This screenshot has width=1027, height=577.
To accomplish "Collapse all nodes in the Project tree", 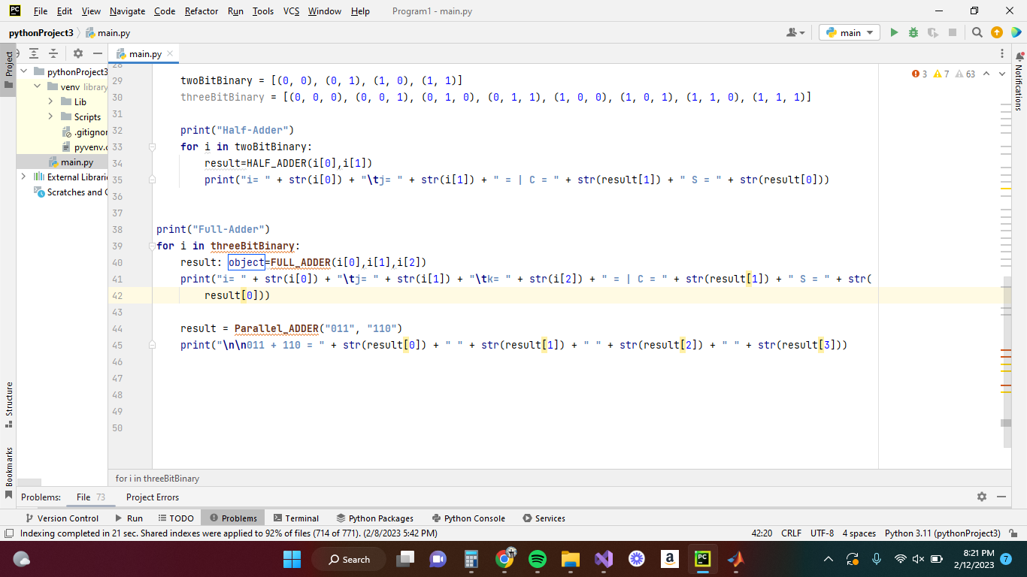I will [53, 53].
